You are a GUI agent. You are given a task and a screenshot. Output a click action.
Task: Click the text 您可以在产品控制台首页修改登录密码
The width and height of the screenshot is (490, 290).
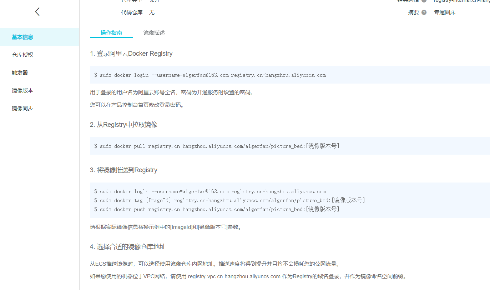[137, 105]
